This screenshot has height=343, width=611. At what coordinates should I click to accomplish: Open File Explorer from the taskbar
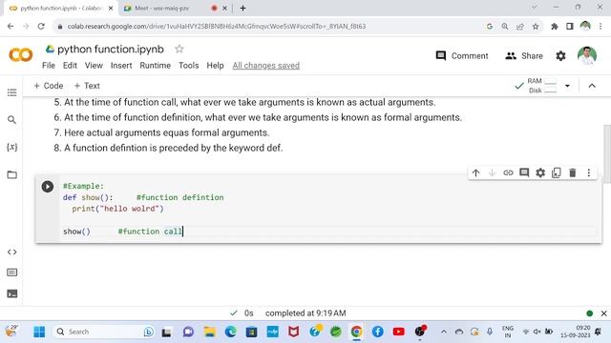210,332
